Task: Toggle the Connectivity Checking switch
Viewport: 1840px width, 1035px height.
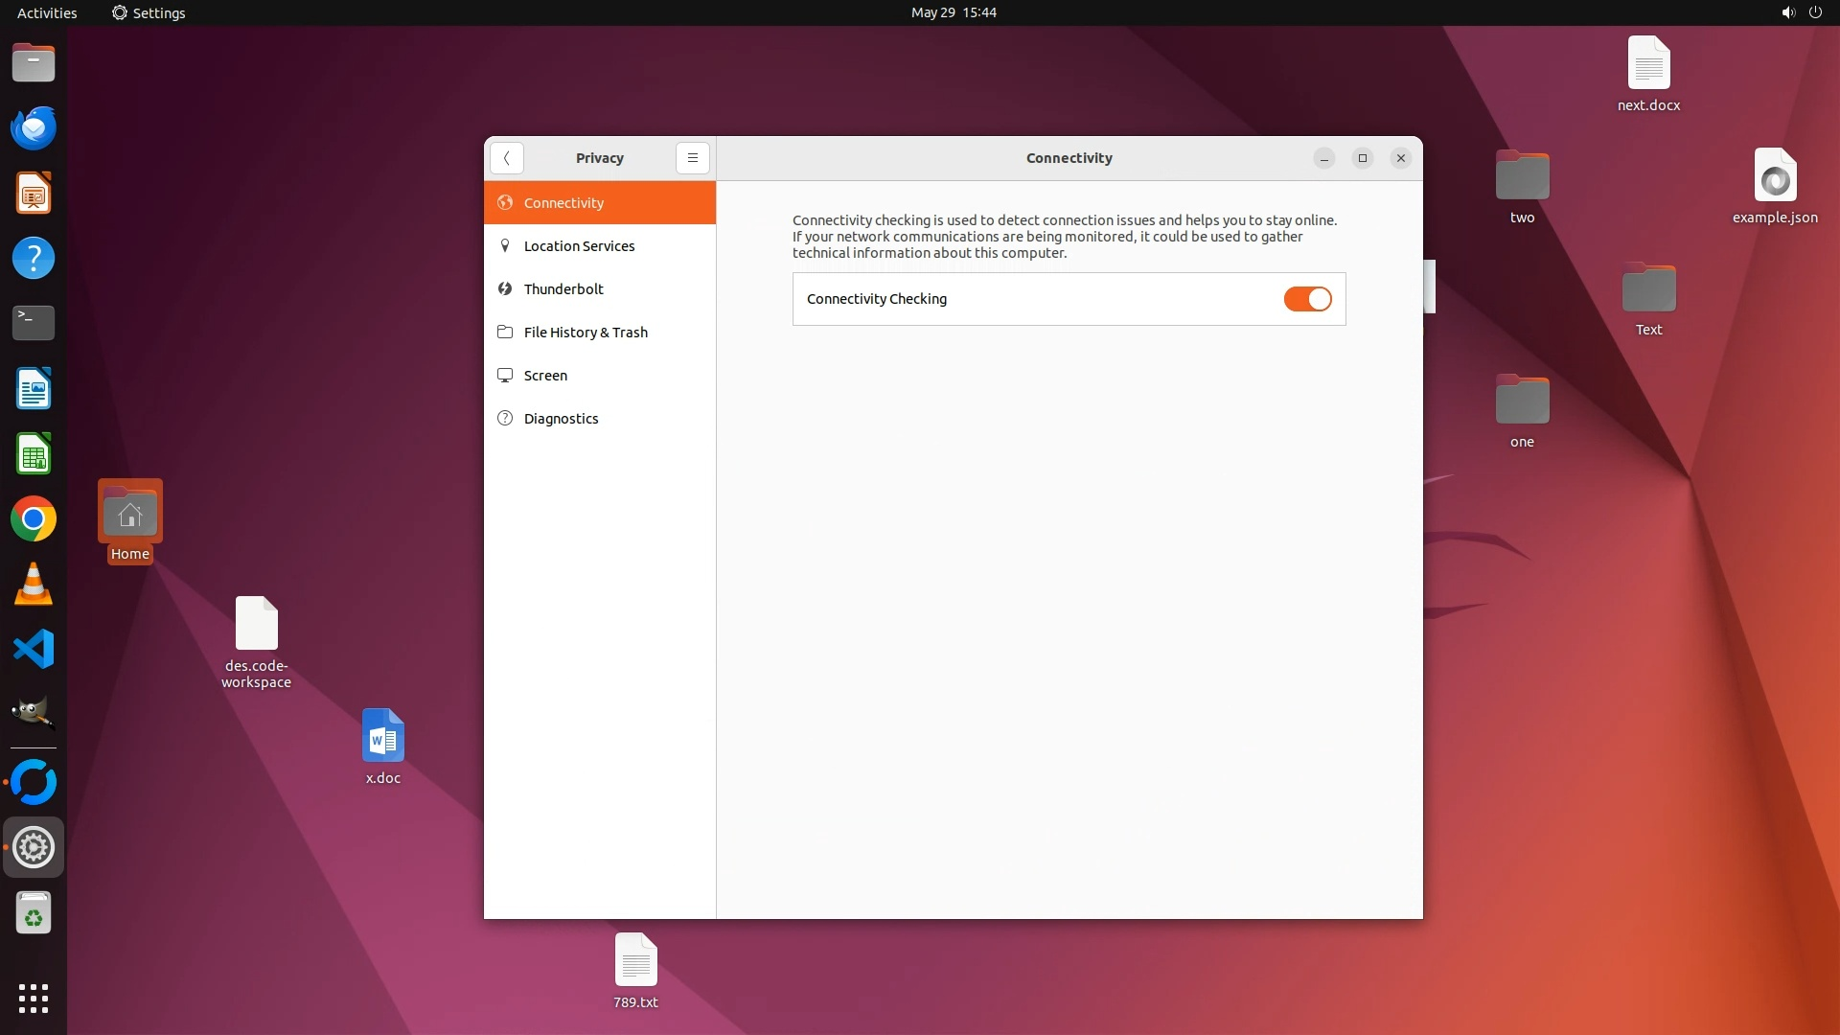Action: pos(1307,299)
